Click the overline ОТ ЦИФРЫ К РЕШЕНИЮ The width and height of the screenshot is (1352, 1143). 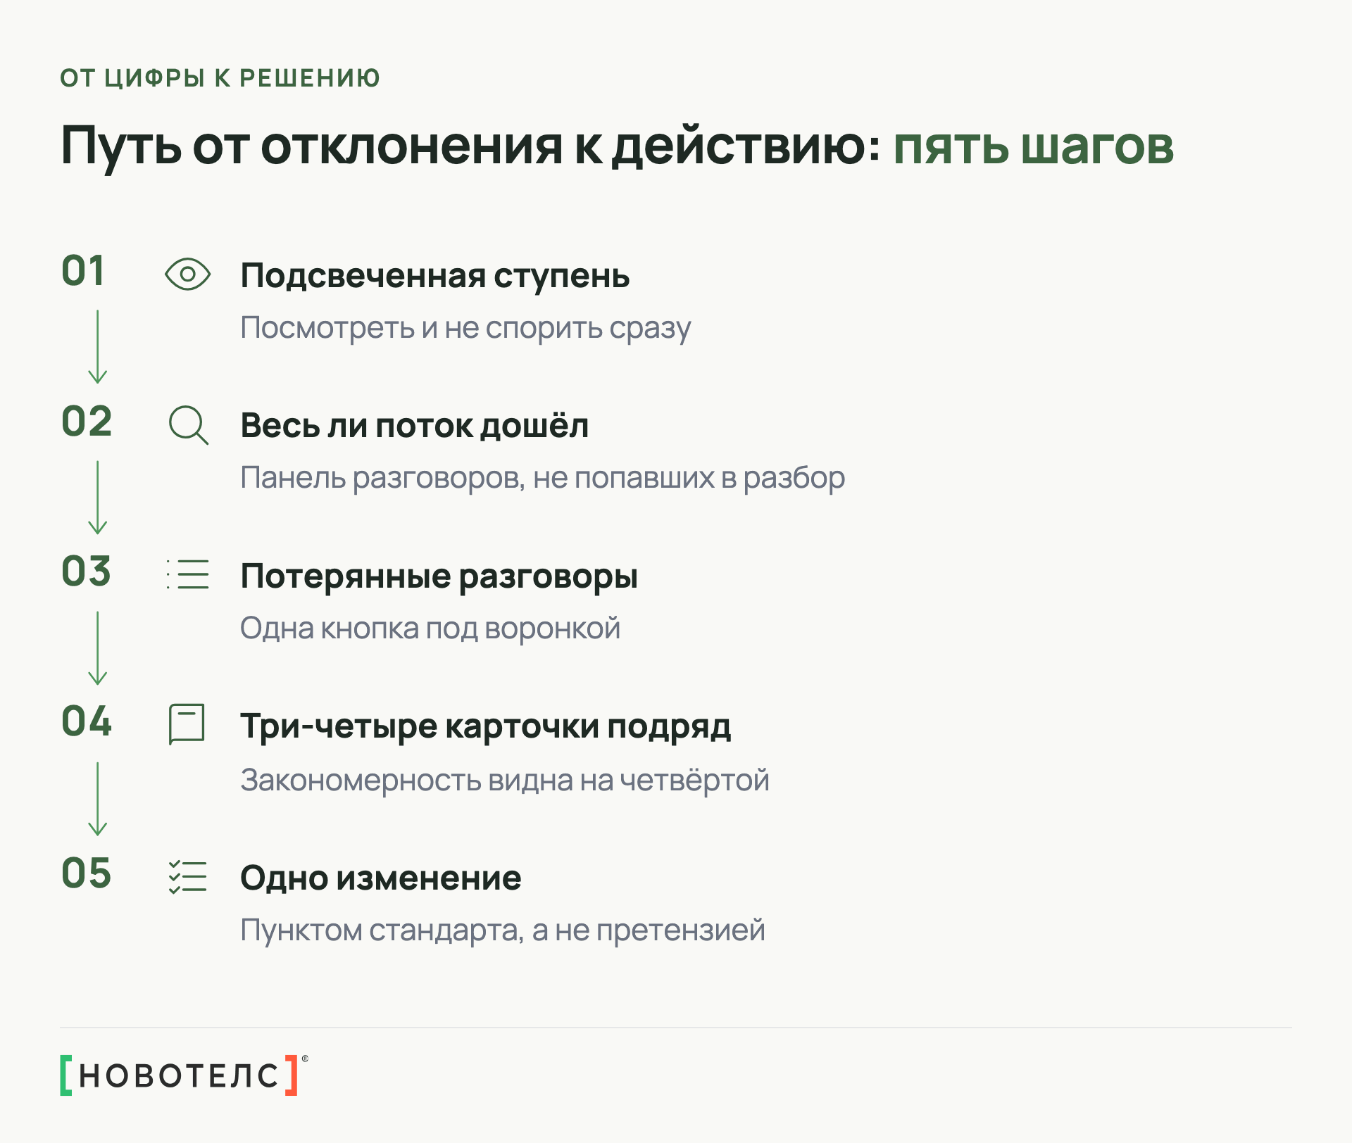click(x=220, y=78)
